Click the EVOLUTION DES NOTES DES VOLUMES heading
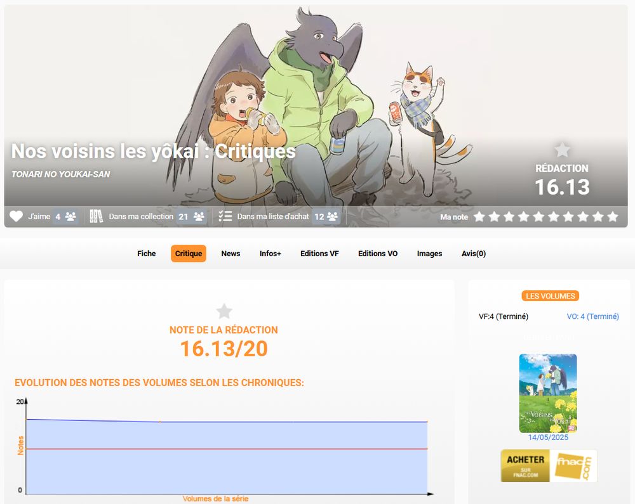Viewport: 635px width, 504px height. [159, 383]
